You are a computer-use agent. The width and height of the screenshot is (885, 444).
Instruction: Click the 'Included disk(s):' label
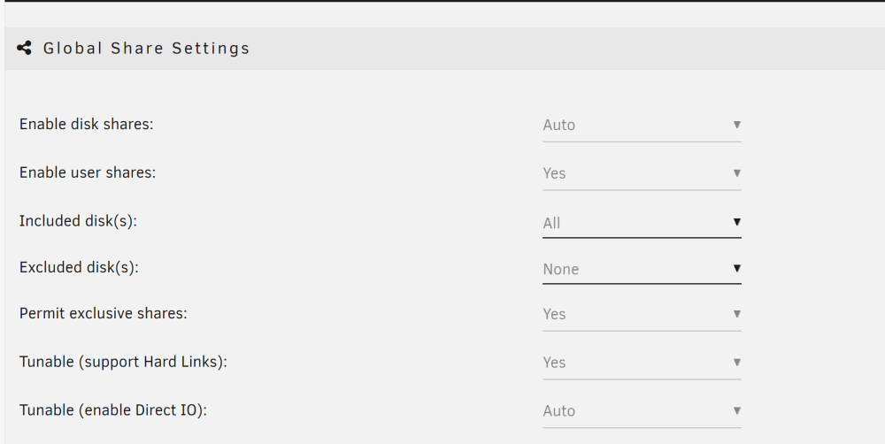[79, 221]
